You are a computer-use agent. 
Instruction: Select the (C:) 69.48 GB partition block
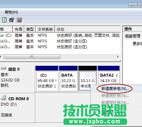click(x=47, y=78)
